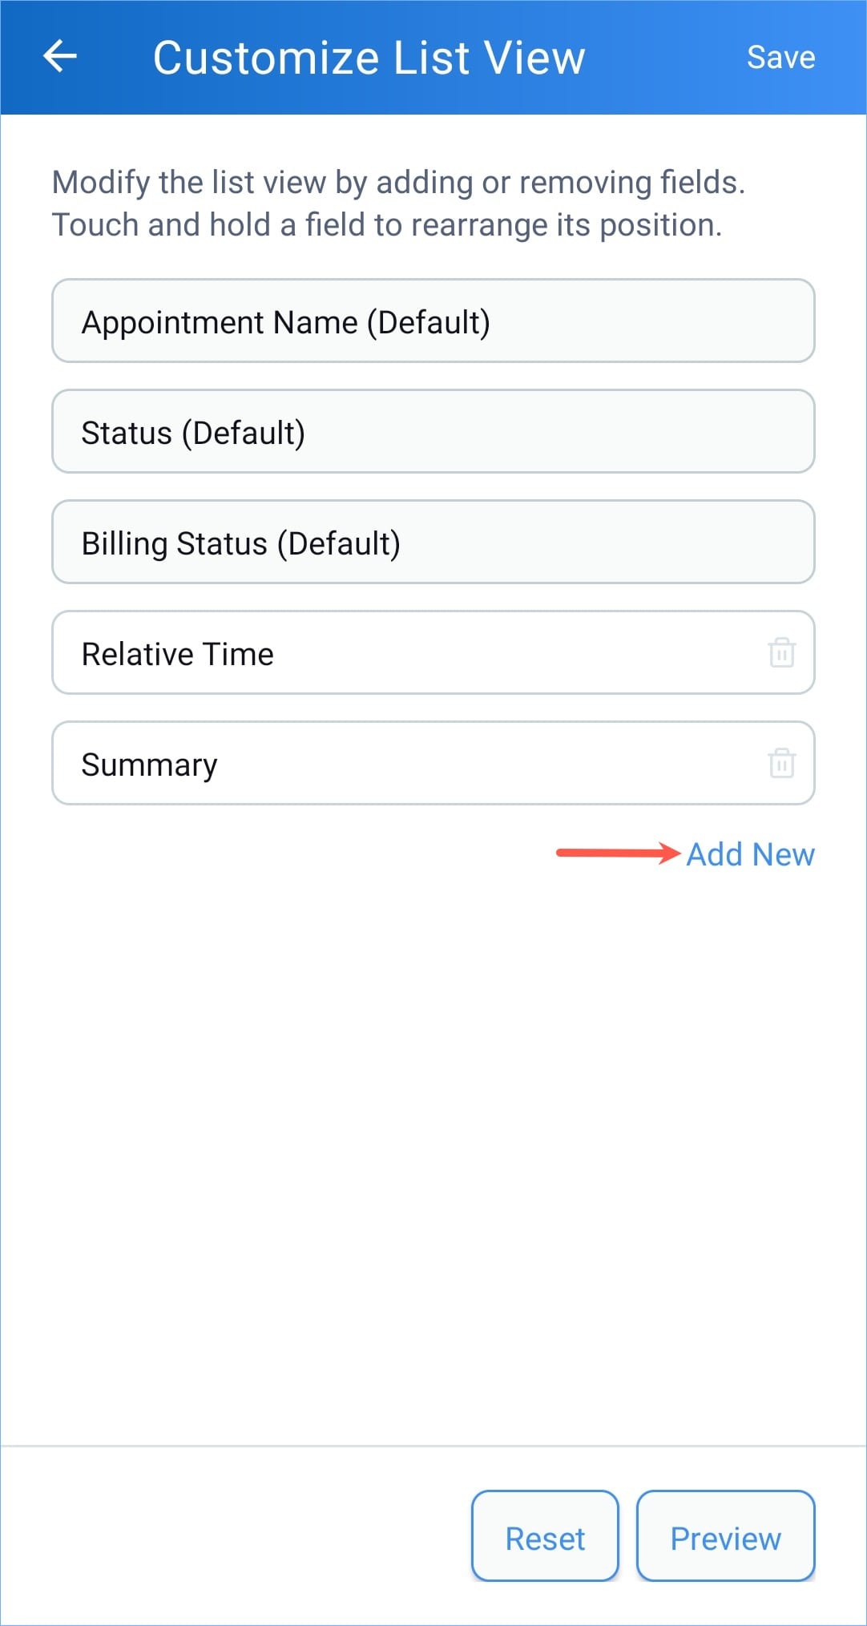Tap the Add New link
Screen dimensions: 867x1626
click(750, 854)
